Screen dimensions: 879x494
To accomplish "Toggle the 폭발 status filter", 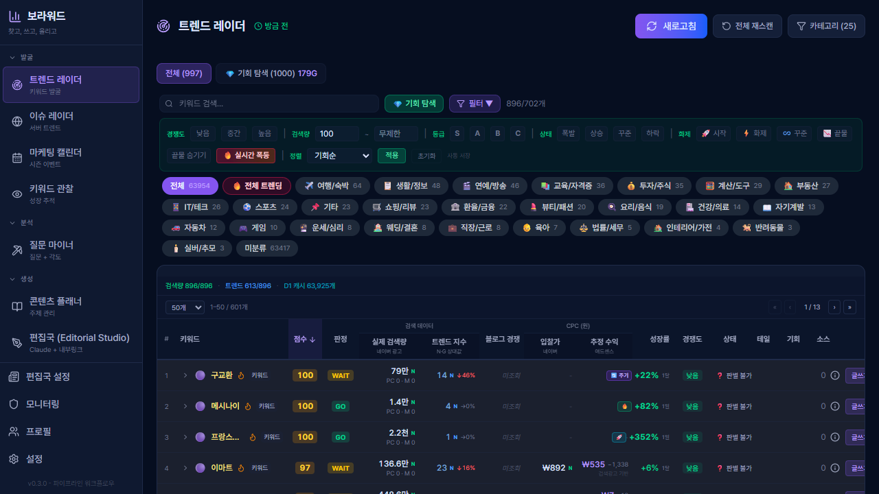I will point(567,134).
